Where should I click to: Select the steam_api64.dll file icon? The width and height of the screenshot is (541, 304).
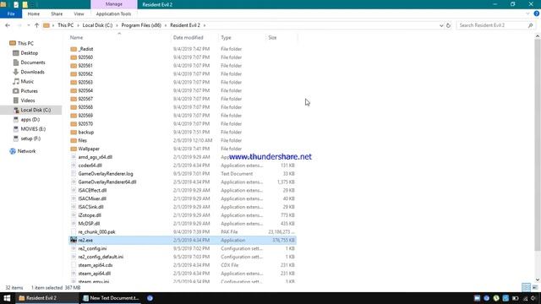(74, 274)
